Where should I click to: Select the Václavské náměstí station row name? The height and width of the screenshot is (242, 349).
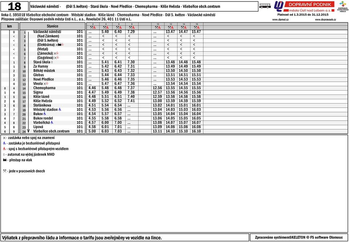pyautogui.click(x=47, y=32)
